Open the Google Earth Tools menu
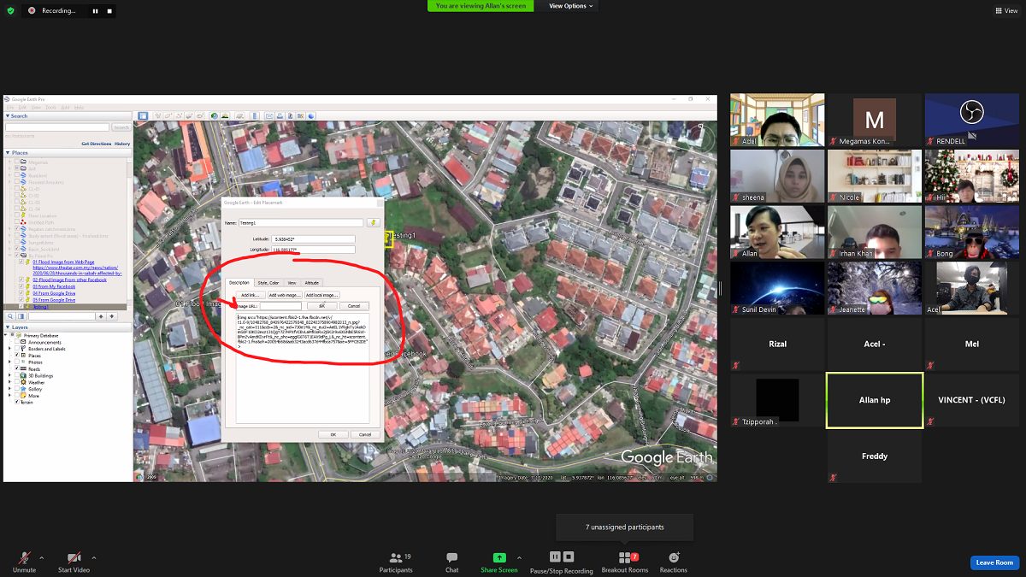 point(50,107)
